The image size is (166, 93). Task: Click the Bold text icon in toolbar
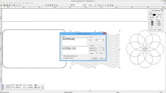click(99, 5)
